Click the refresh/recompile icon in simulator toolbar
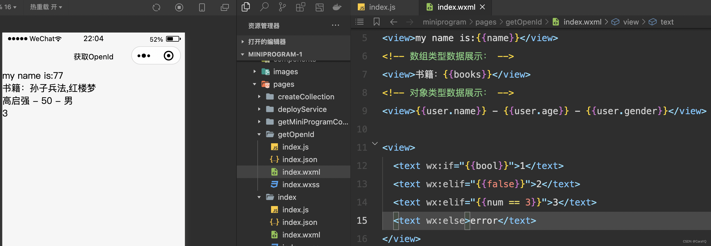Image resolution: width=711 pixels, height=246 pixels. pyautogui.click(x=156, y=7)
